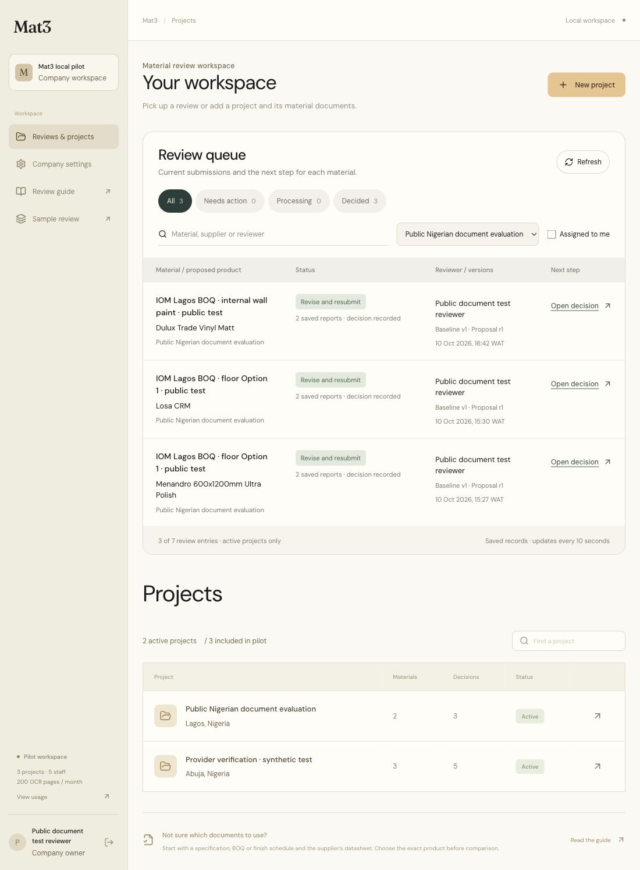Click Active badge for Lagos project
The height and width of the screenshot is (870, 640).
(529, 716)
